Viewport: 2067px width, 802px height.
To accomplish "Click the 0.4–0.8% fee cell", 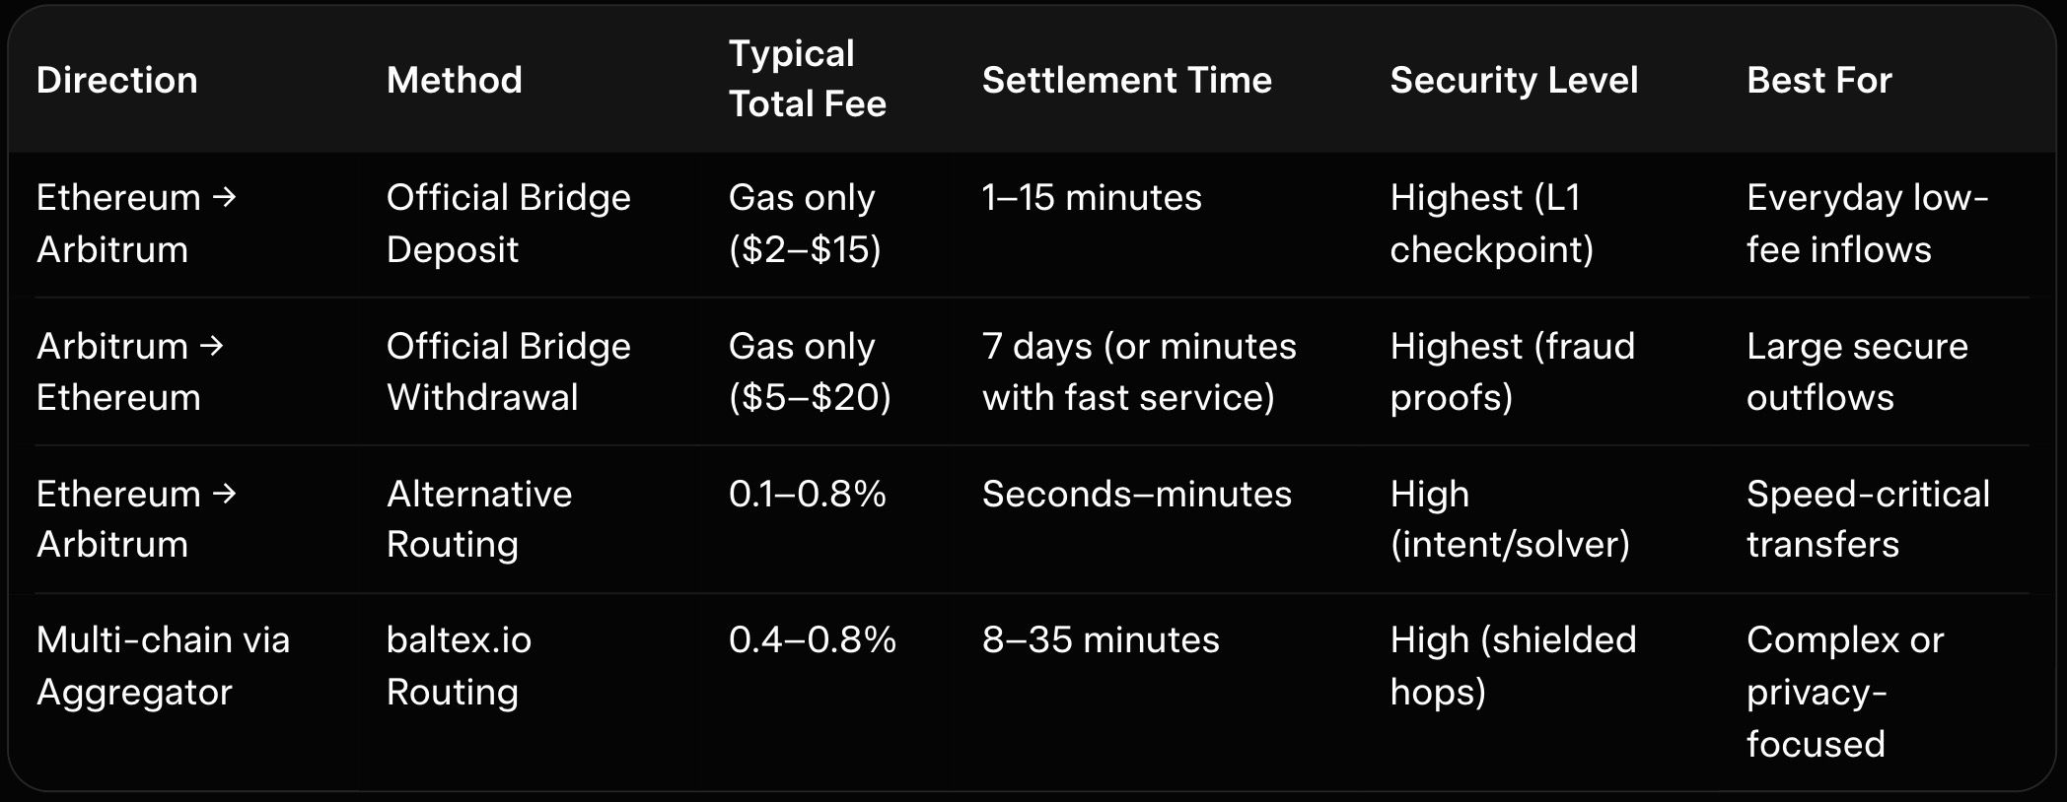I will (812, 640).
